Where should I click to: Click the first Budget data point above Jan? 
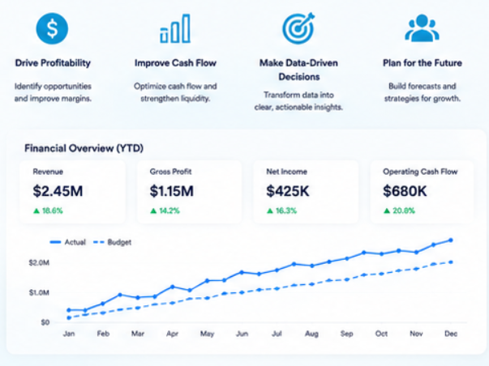coord(69,317)
